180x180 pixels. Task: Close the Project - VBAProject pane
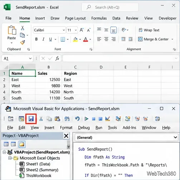coord(66,136)
